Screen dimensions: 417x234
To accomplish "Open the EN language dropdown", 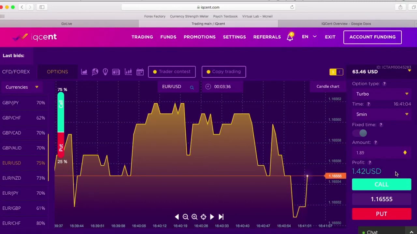I will pyautogui.click(x=309, y=37).
